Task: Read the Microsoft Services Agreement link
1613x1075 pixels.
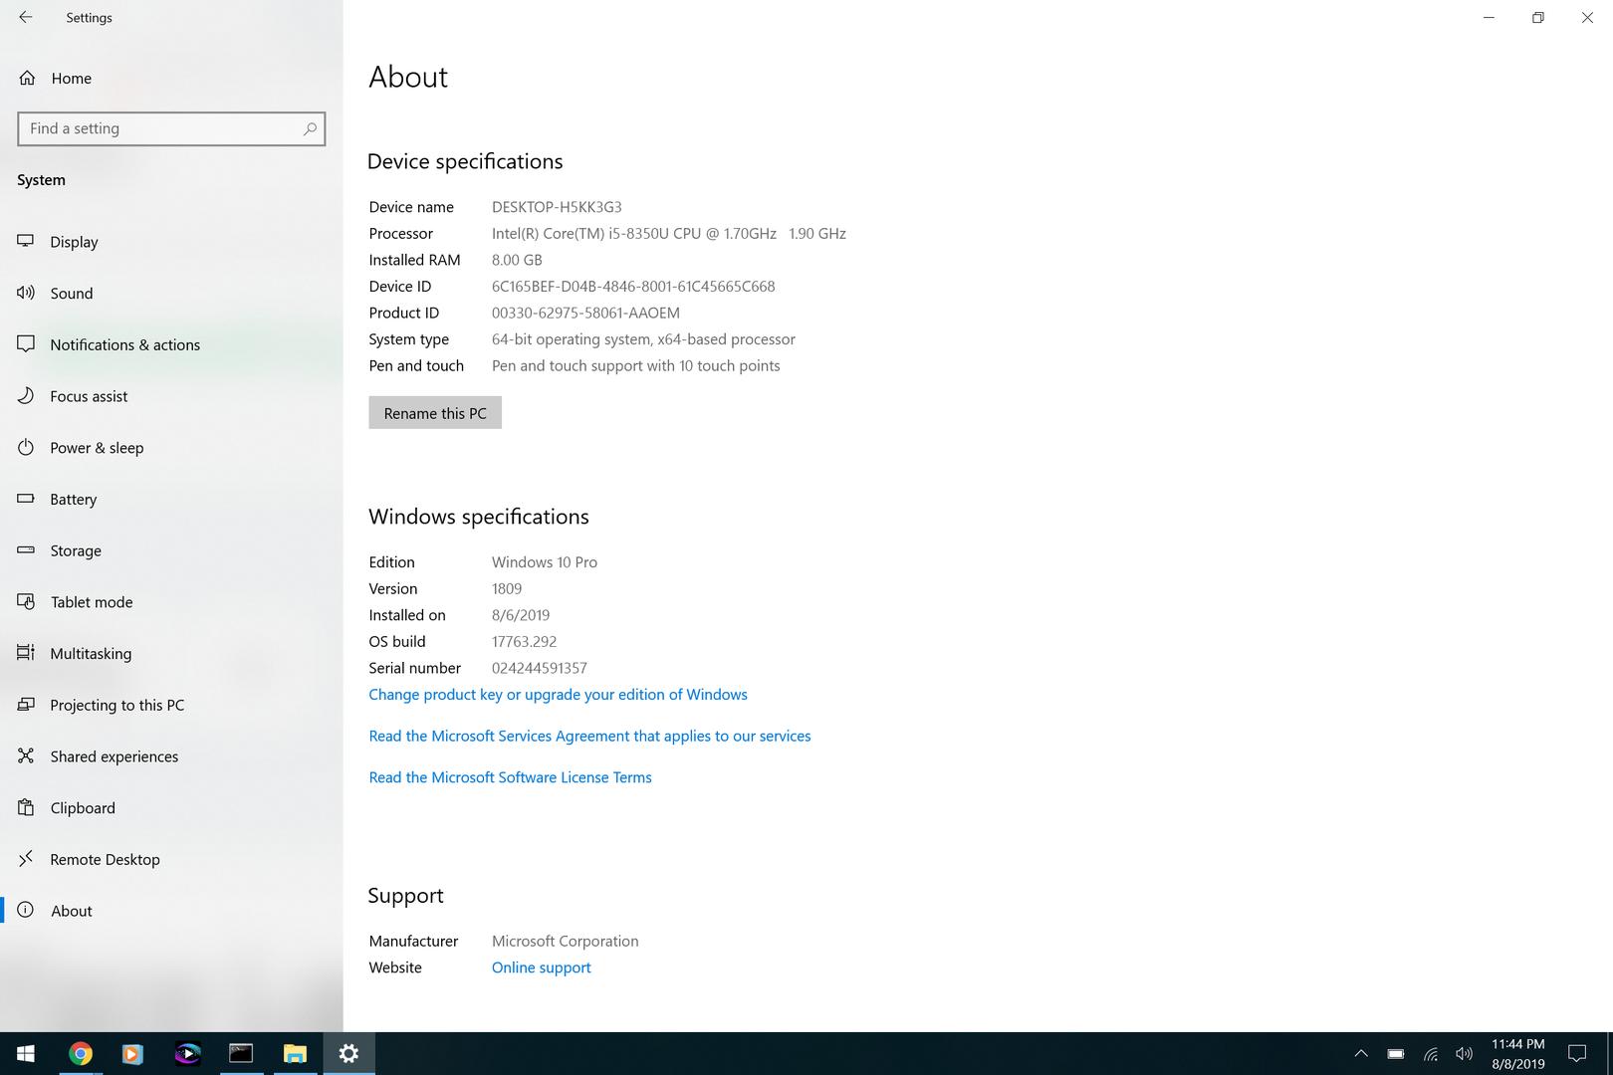Action: [589, 736]
